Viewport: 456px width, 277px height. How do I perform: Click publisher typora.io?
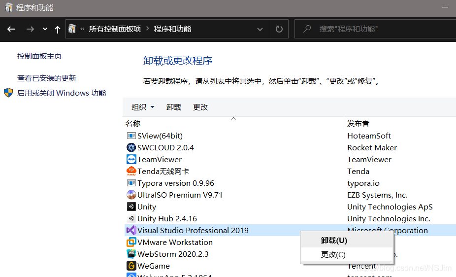click(363, 183)
